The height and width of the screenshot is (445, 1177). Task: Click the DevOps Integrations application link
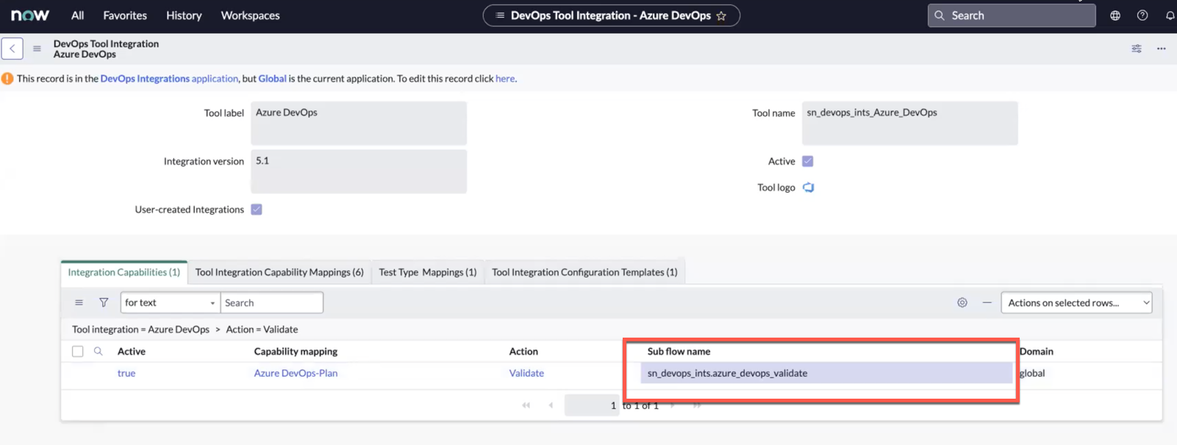tap(169, 79)
